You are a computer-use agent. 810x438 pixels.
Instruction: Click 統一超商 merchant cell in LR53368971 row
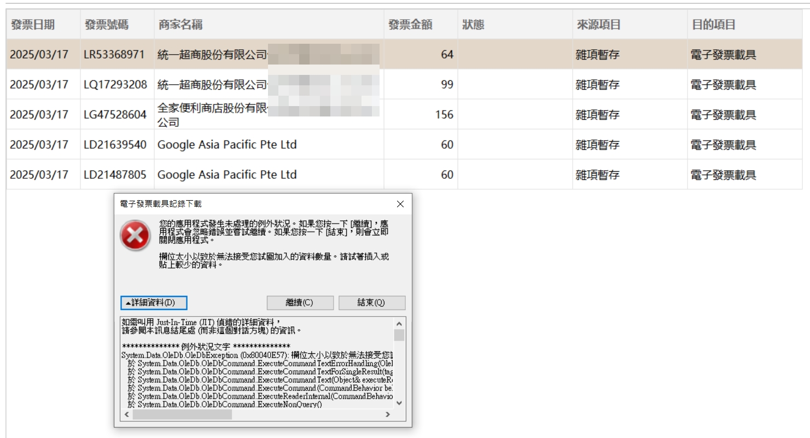tap(269, 55)
